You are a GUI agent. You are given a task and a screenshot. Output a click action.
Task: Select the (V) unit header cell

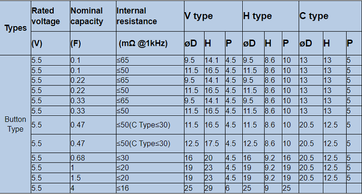click(x=51, y=43)
